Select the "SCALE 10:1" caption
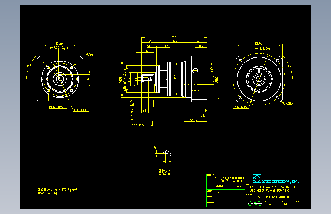Image resolution: width=331 pixels, height=214 pixels. (165, 174)
